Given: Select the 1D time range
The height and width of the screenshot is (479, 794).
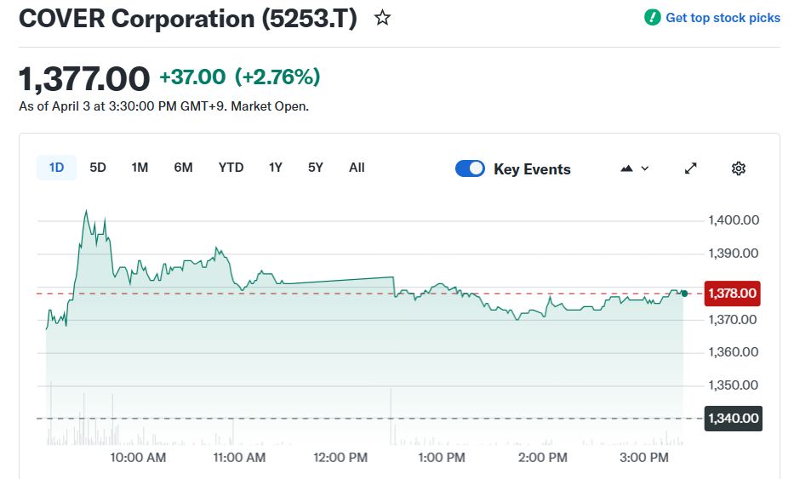Looking at the screenshot, I should [x=56, y=168].
